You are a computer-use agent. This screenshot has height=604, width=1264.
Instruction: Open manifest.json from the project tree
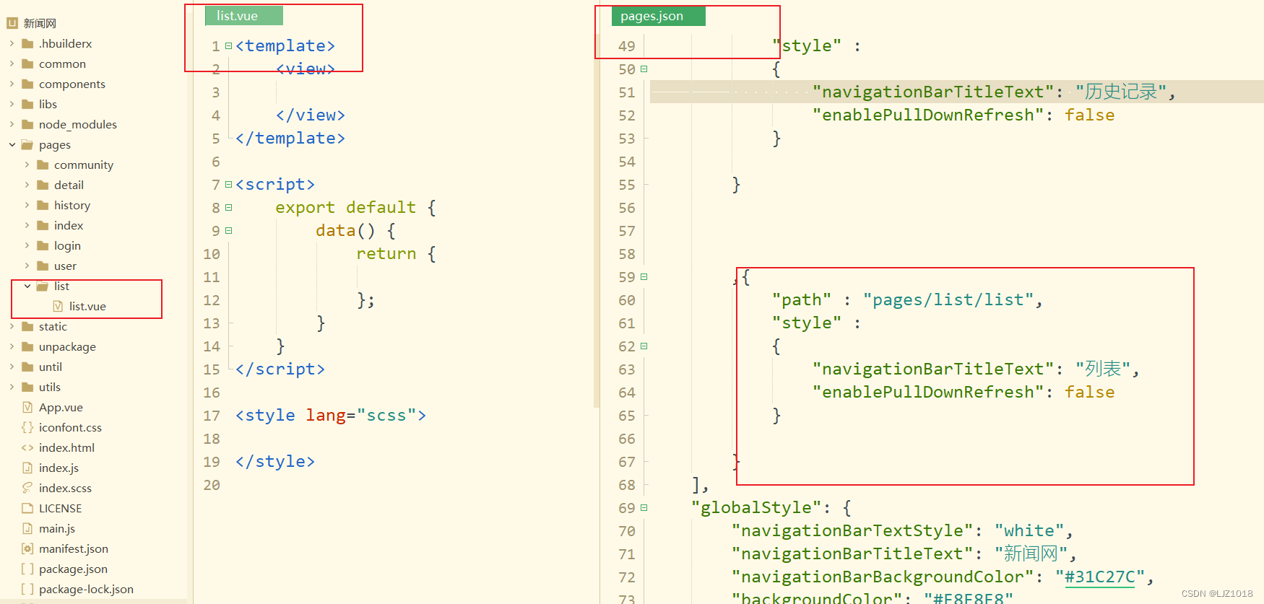coord(73,548)
